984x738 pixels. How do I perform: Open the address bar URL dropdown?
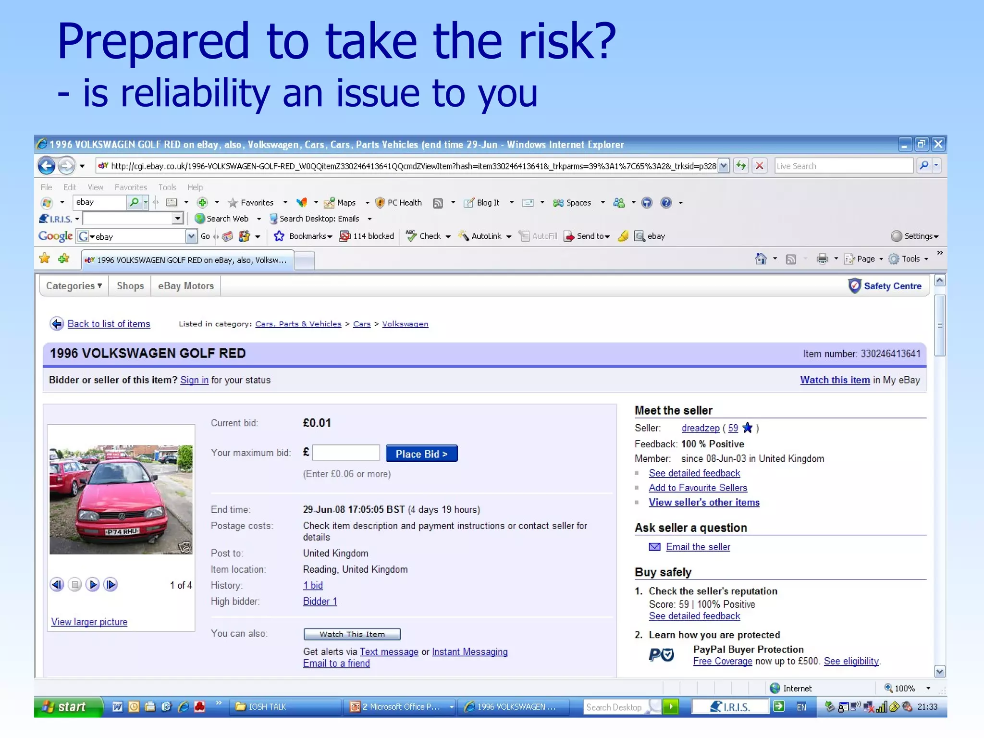click(724, 166)
